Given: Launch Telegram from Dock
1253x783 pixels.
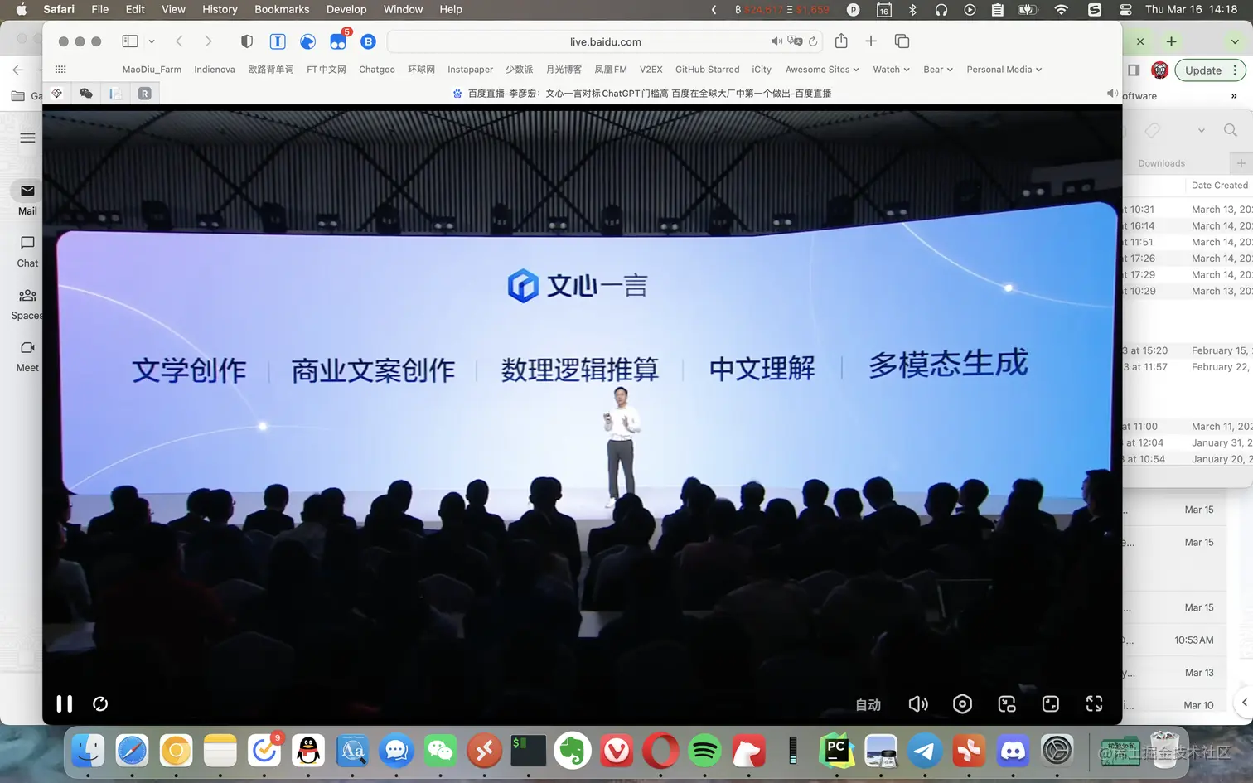Looking at the screenshot, I should (x=925, y=752).
